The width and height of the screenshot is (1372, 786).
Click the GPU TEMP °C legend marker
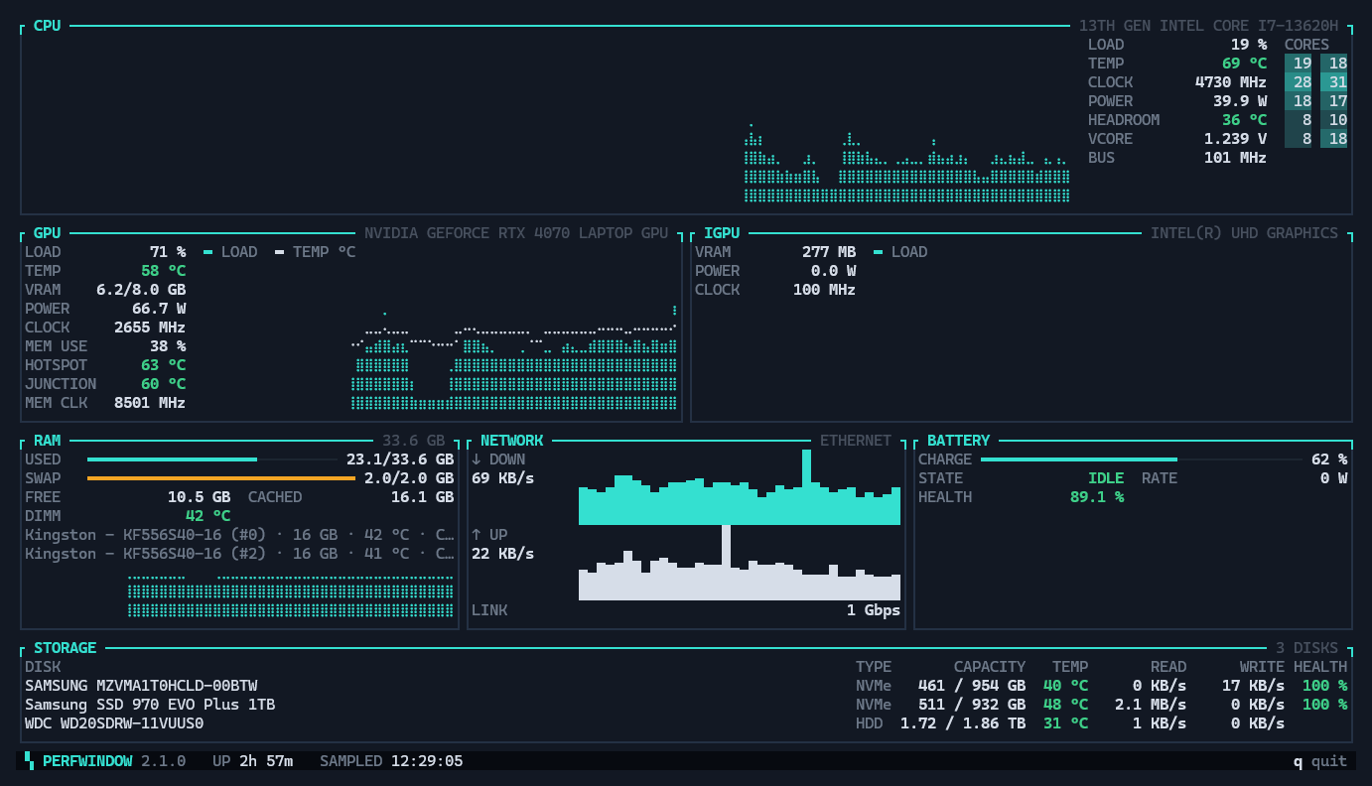[280, 252]
